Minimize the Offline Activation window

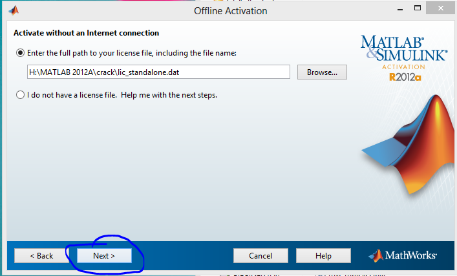(400, 9)
